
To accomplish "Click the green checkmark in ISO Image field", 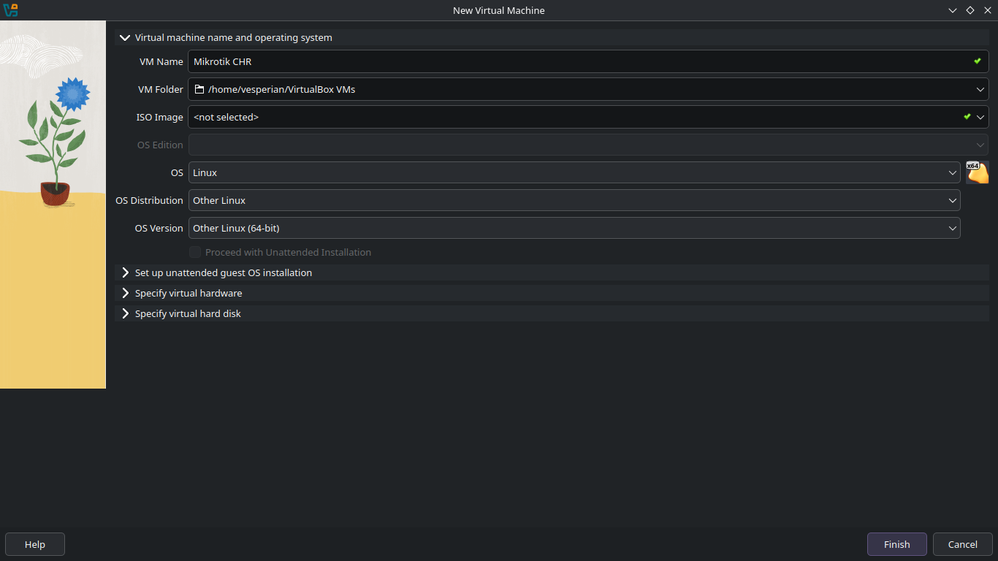I will click(967, 117).
